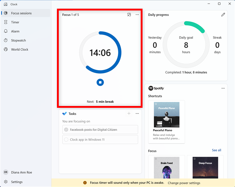The height and width of the screenshot is (187, 235).
Task: Open the Tasks panel more options menu
Action: pyautogui.click(x=137, y=114)
